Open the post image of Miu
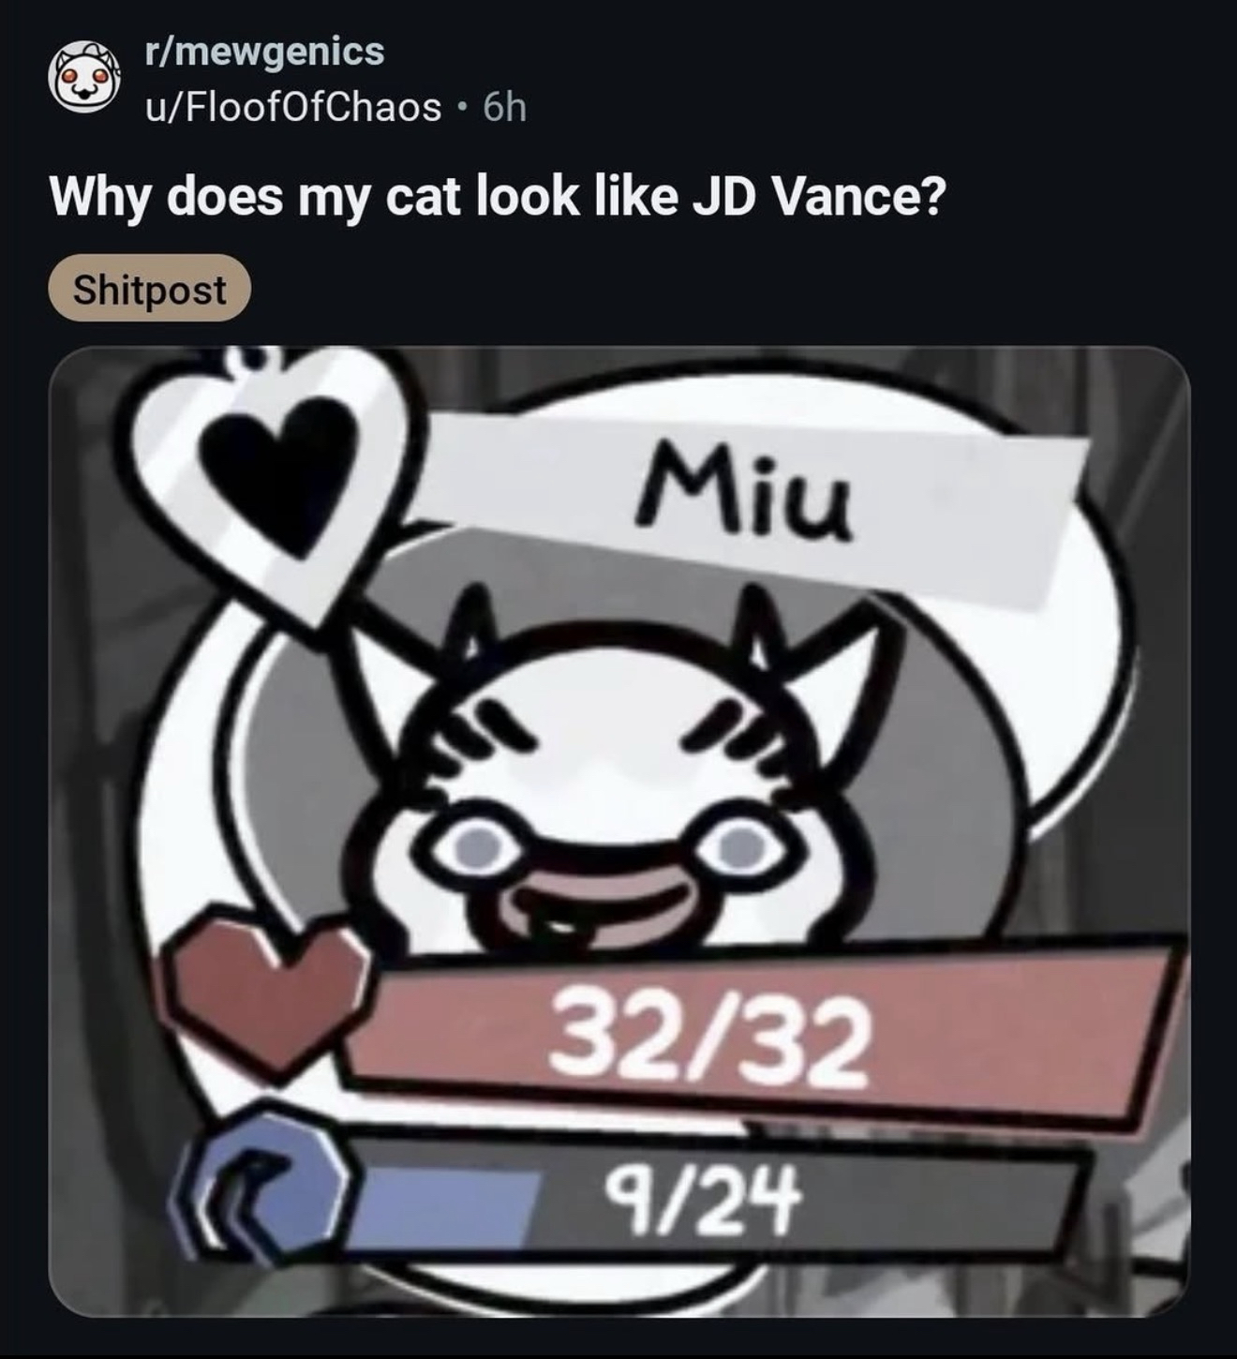Screen dimensions: 1237x1359 [x=619, y=831]
